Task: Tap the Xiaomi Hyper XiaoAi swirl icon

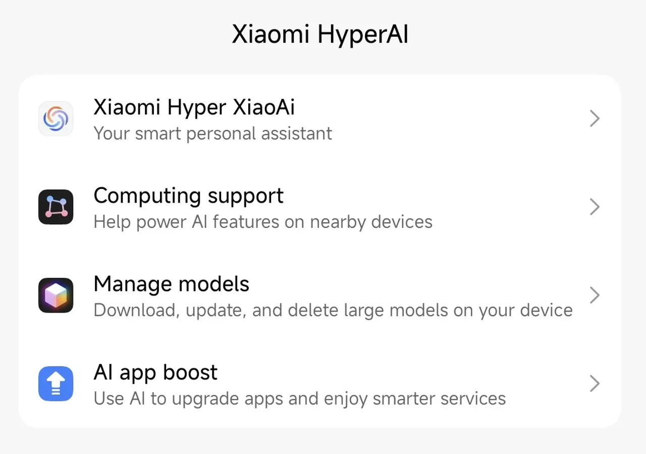Action: coord(56,119)
